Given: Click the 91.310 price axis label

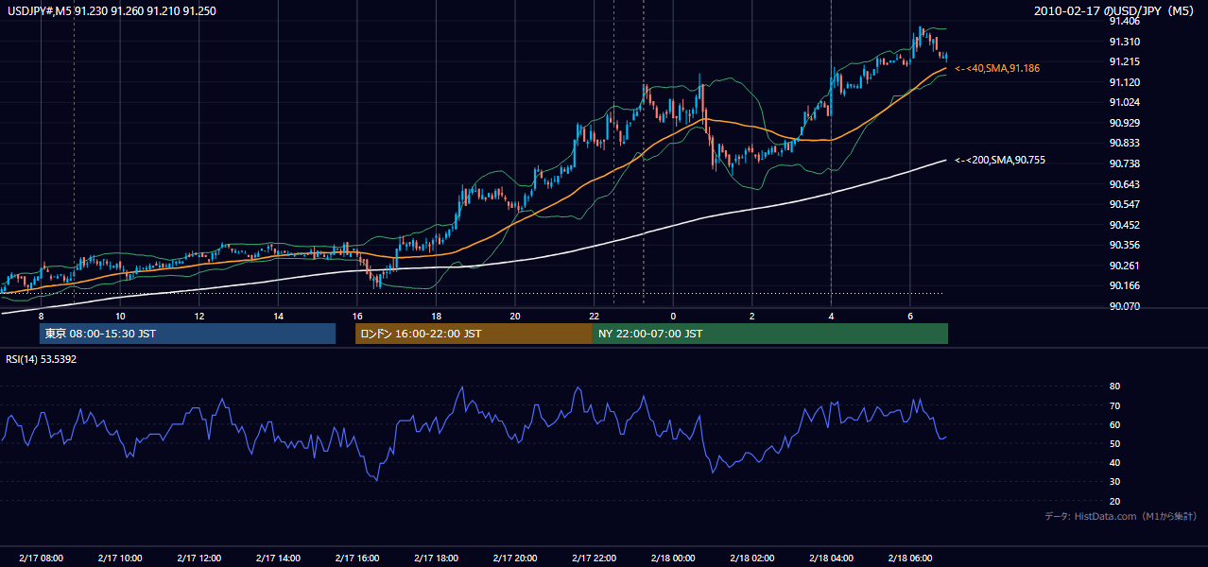Looking at the screenshot, I should [x=1125, y=42].
